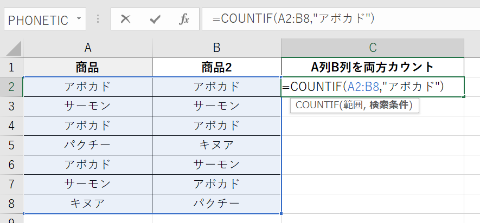
Task: Select column B header
Action: click(216, 48)
